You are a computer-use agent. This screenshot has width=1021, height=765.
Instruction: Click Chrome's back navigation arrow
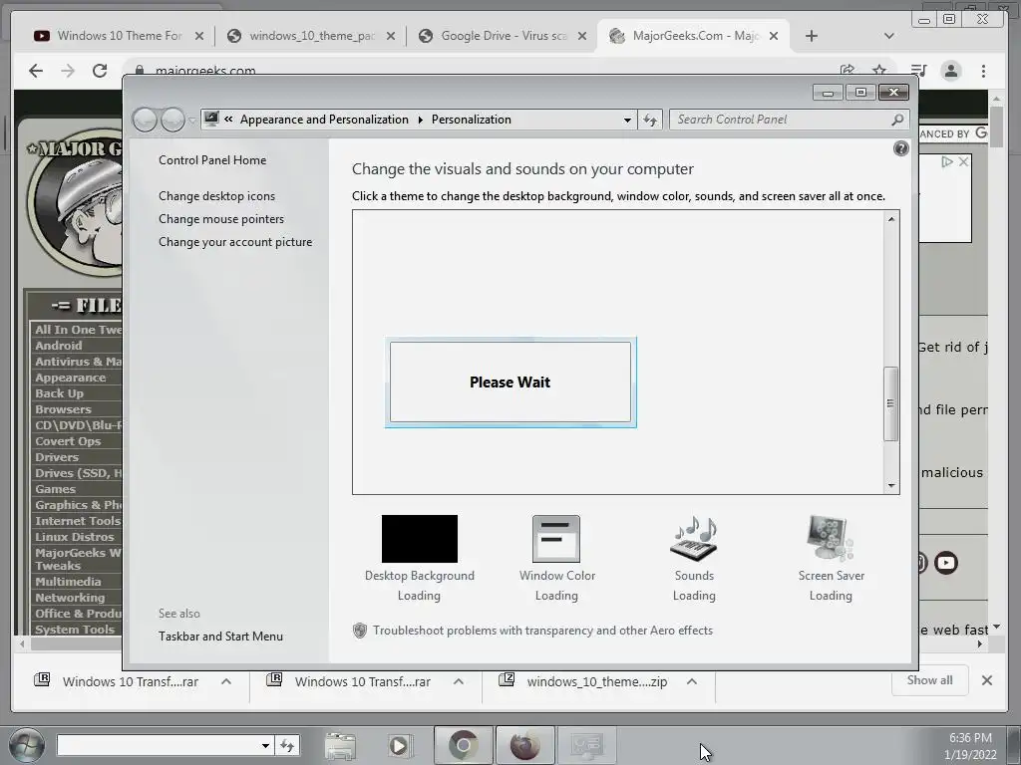point(36,71)
